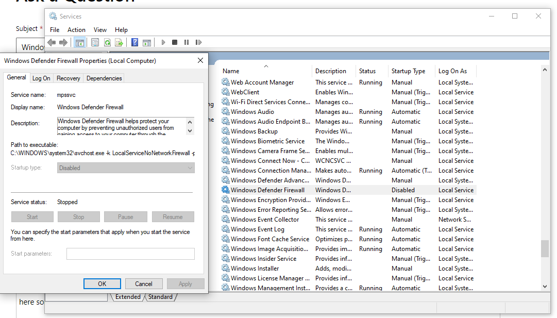Click OK in the Firewall Properties dialog

102,283
